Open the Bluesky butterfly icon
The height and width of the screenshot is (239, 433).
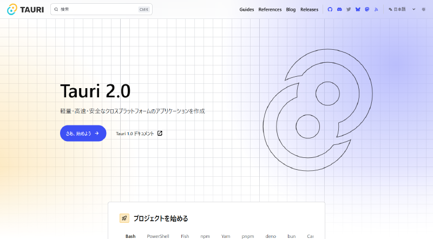click(358, 9)
